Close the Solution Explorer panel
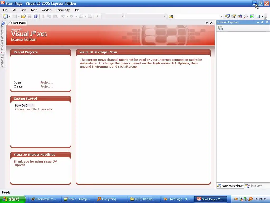 (267, 22)
